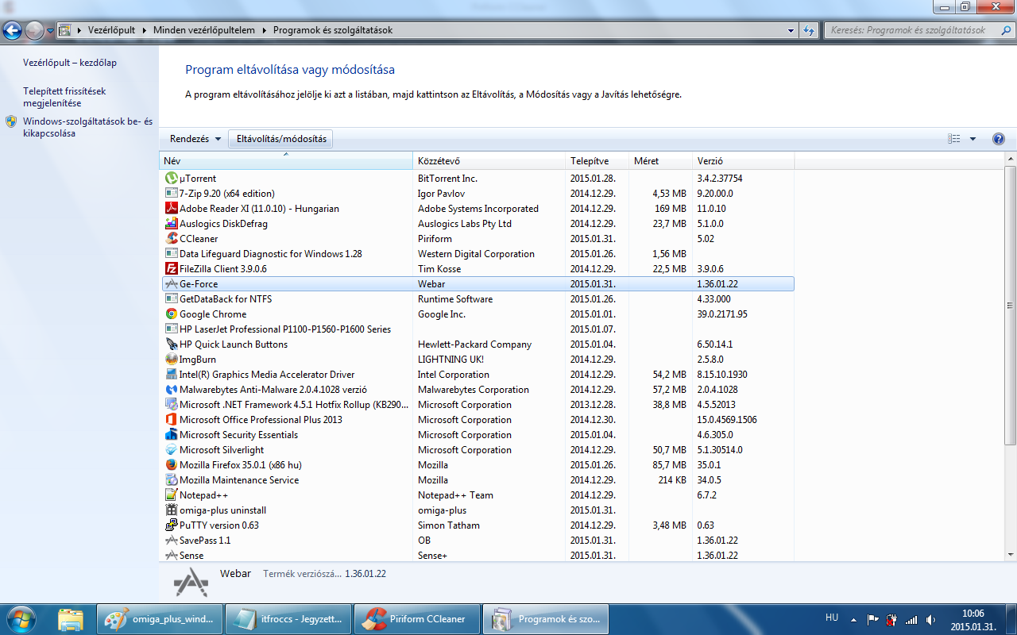Select the Google Chrome icon in list
The width and height of the screenshot is (1017, 635).
click(x=171, y=314)
